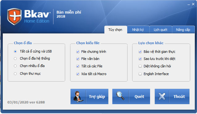Image resolution: width=197 pixels, height=114 pixels.
Task: Enable English Interface checkbox
Action: point(140,74)
